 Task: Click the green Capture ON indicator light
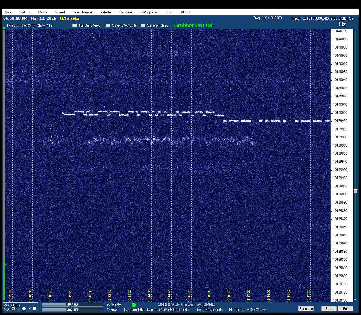134,305
